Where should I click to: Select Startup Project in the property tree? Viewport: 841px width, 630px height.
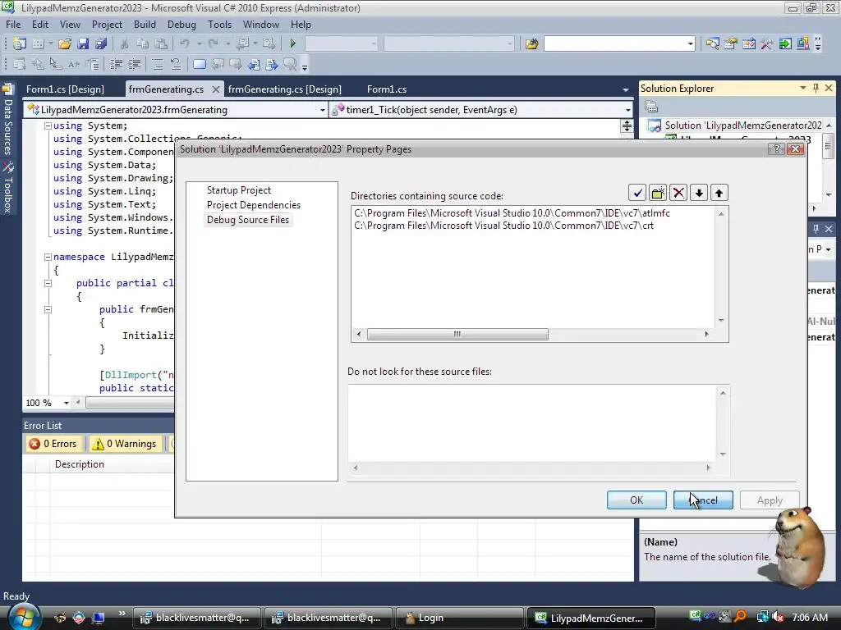(239, 190)
